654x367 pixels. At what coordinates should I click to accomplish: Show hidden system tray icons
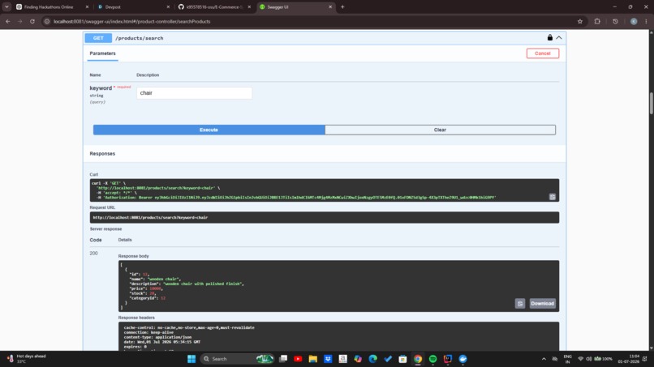point(544,359)
